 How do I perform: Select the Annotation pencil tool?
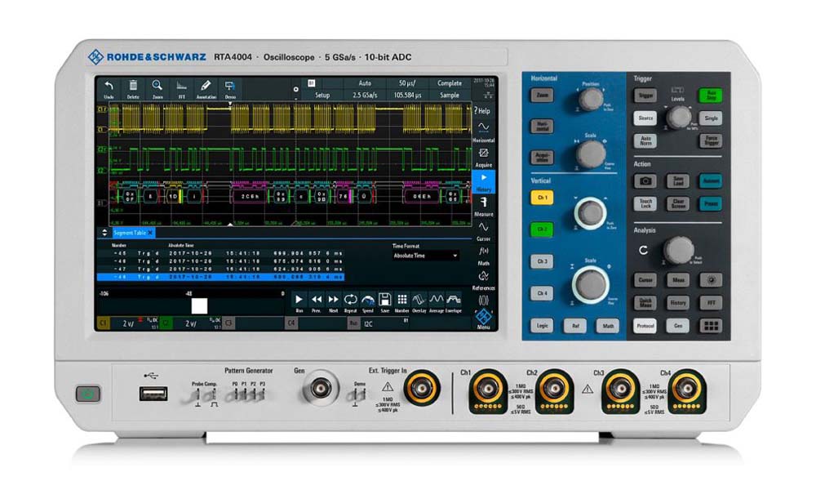coord(206,86)
